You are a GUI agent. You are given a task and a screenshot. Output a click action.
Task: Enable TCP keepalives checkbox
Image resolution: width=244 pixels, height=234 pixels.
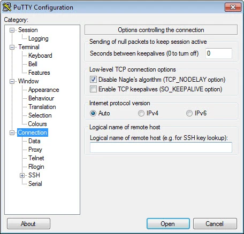tap(93, 89)
